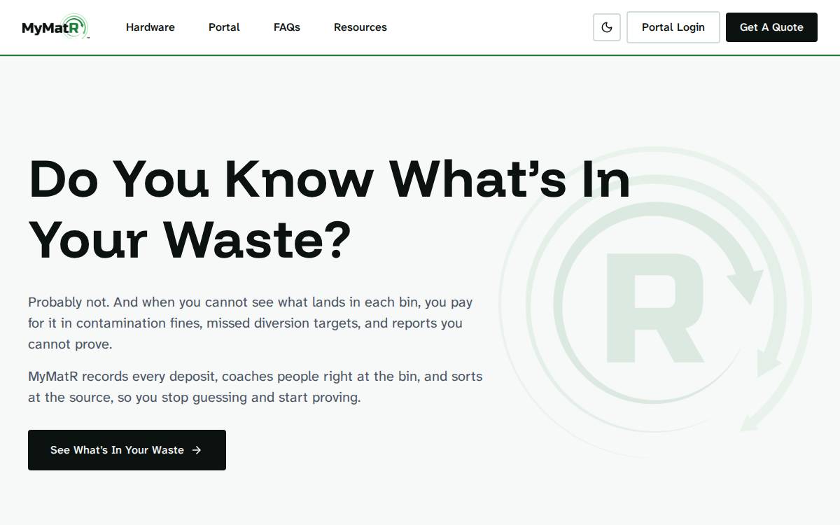Click the paragraph starting "Probably not."
This screenshot has width=840, height=525.
point(251,323)
